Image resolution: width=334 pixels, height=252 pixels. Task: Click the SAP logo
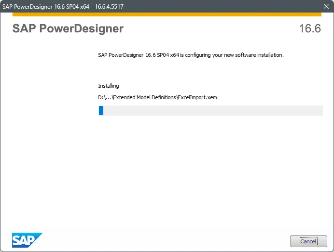tap(27, 240)
